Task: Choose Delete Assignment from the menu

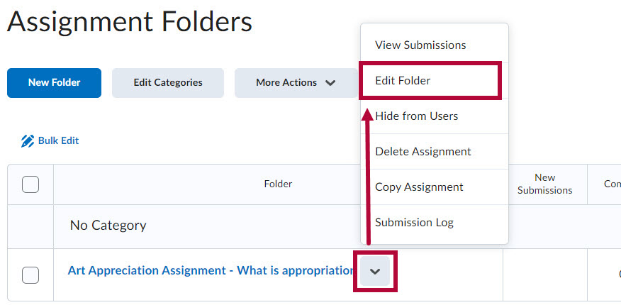Action: [x=423, y=151]
